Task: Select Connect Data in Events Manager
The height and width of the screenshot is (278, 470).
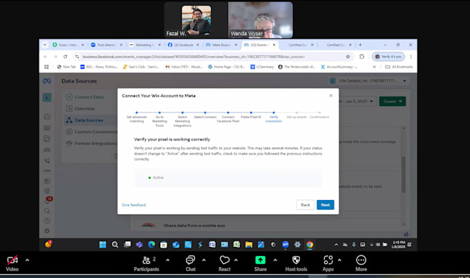Action: 85,97
